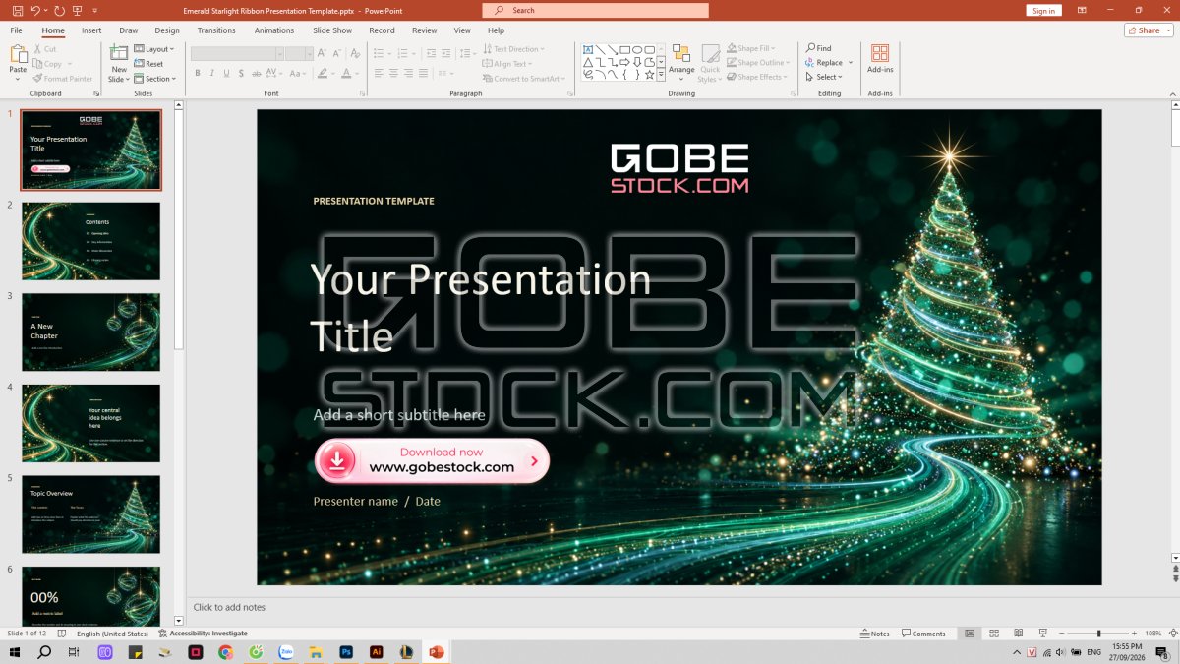Switch to the Slide Show tab
The image size is (1180, 664).
332,30
